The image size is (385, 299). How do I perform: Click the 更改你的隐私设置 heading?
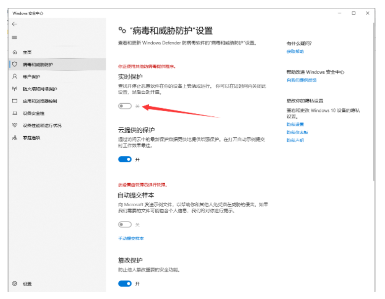click(305, 101)
